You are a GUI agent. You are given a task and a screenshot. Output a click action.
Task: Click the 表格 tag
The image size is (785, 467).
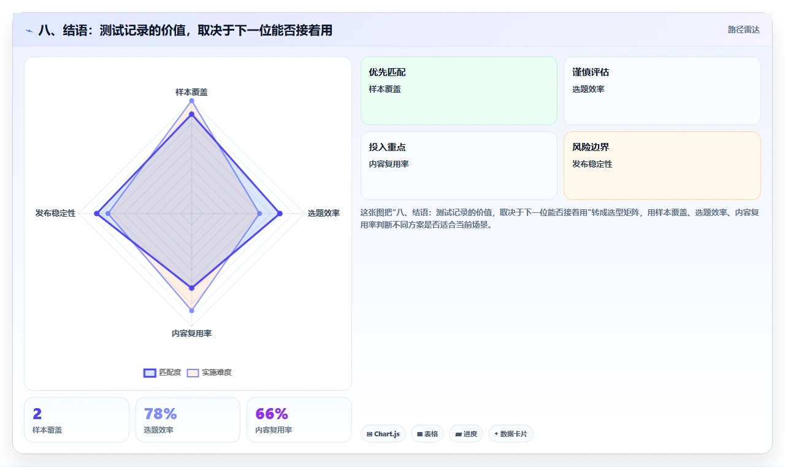pos(427,434)
